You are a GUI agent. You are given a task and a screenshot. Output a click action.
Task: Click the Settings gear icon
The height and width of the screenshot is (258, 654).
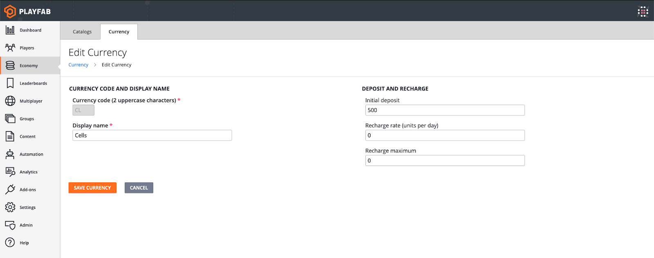pos(10,207)
